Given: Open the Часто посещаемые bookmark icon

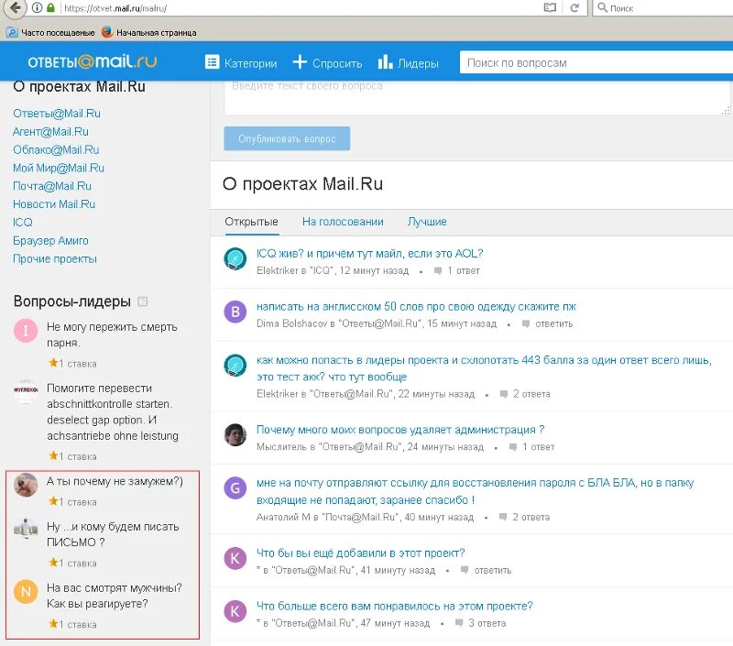Looking at the screenshot, I should pyautogui.click(x=12, y=32).
